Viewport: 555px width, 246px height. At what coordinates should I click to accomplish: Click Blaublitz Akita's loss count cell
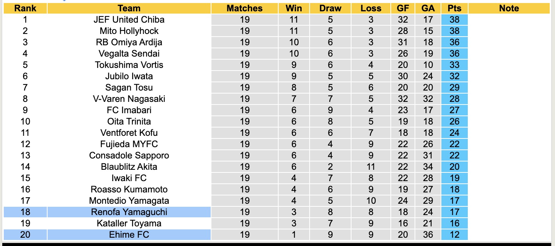371,167
